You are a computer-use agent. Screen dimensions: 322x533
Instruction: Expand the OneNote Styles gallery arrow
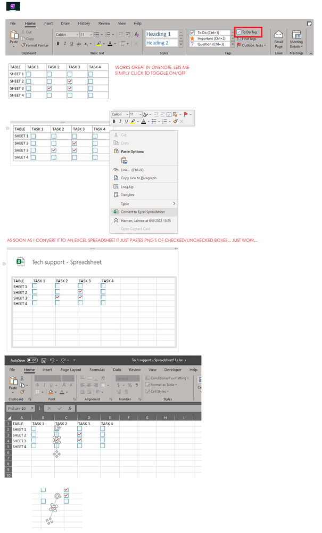point(181,44)
